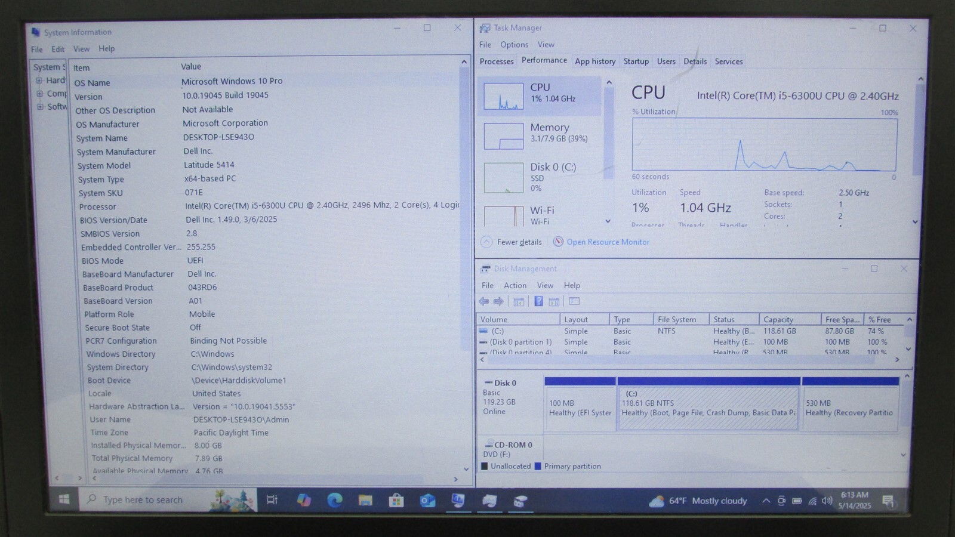This screenshot has width=955, height=537.
Task: Open Task View on the taskbar
Action: [x=272, y=500]
